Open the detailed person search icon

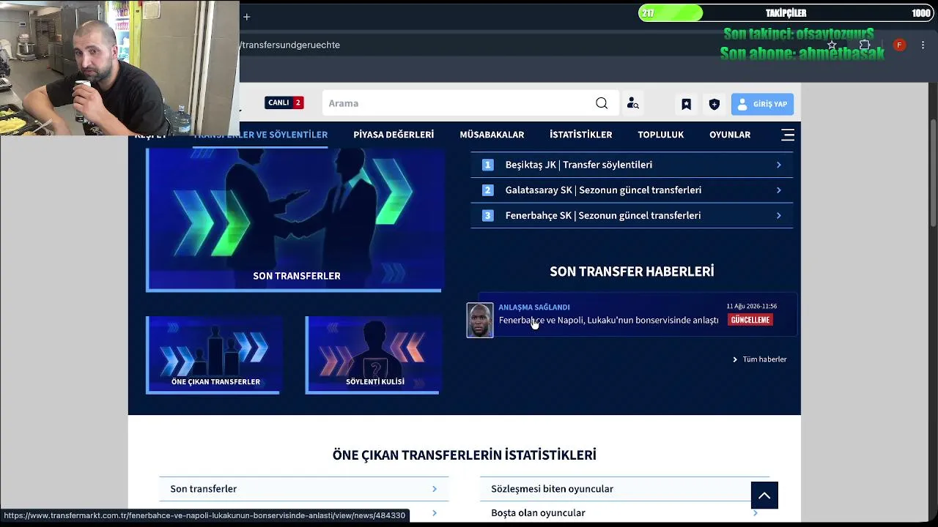pyautogui.click(x=633, y=104)
